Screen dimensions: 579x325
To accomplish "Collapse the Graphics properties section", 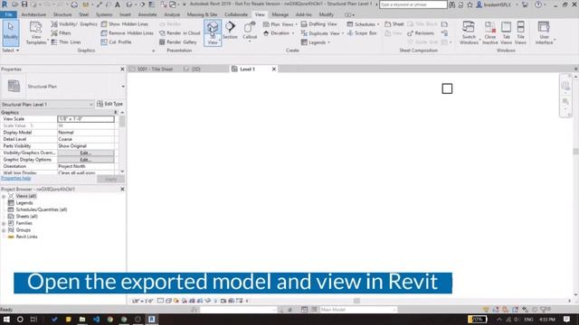I will pyautogui.click(x=115, y=112).
